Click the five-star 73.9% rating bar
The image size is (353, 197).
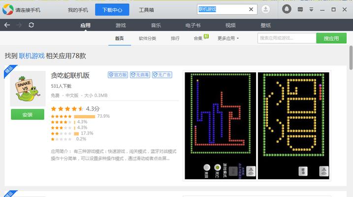point(84,116)
